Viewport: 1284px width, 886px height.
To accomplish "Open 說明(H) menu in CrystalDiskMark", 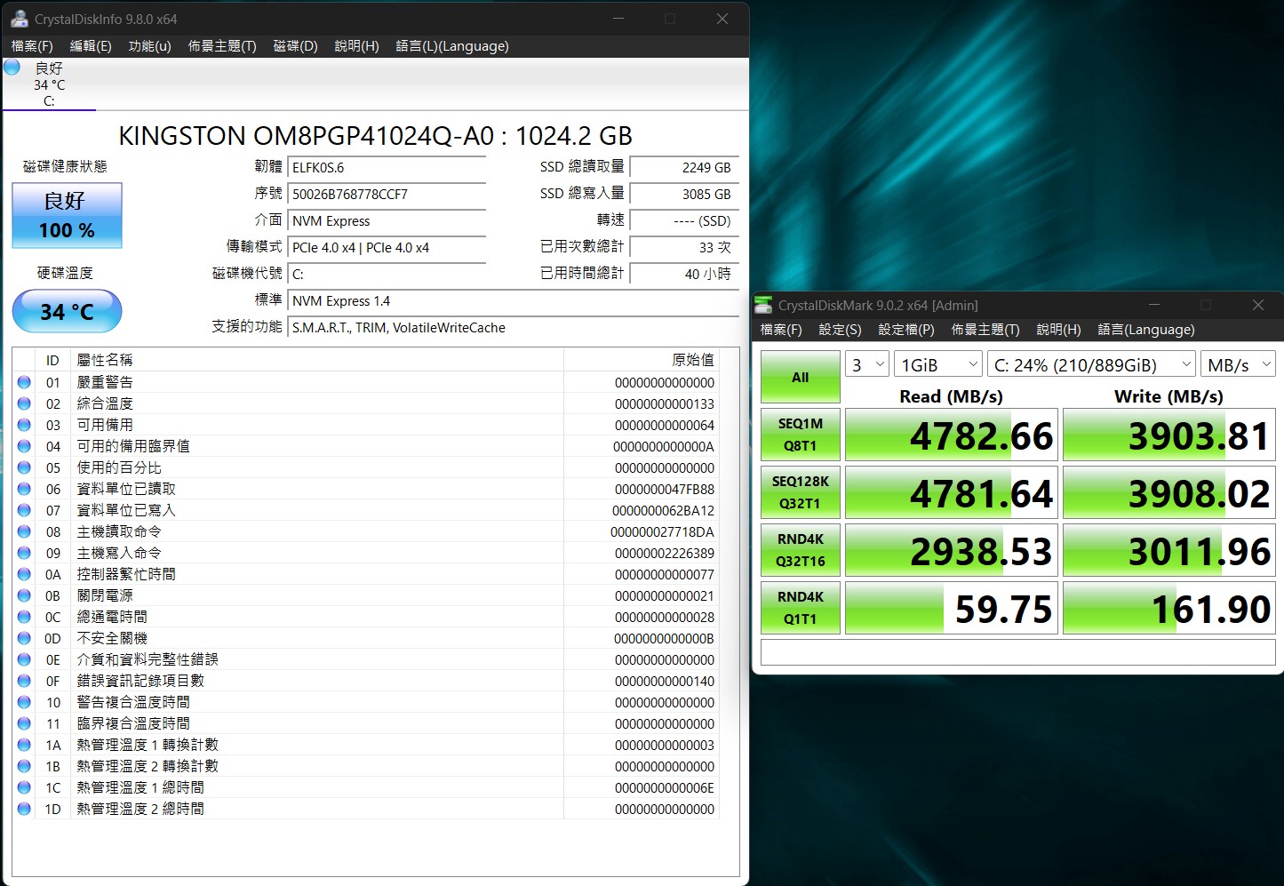I will (1058, 330).
